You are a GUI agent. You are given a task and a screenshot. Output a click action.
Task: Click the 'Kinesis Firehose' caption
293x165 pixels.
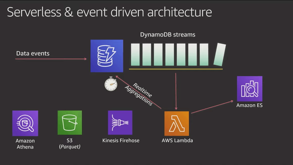tap(121, 140)
